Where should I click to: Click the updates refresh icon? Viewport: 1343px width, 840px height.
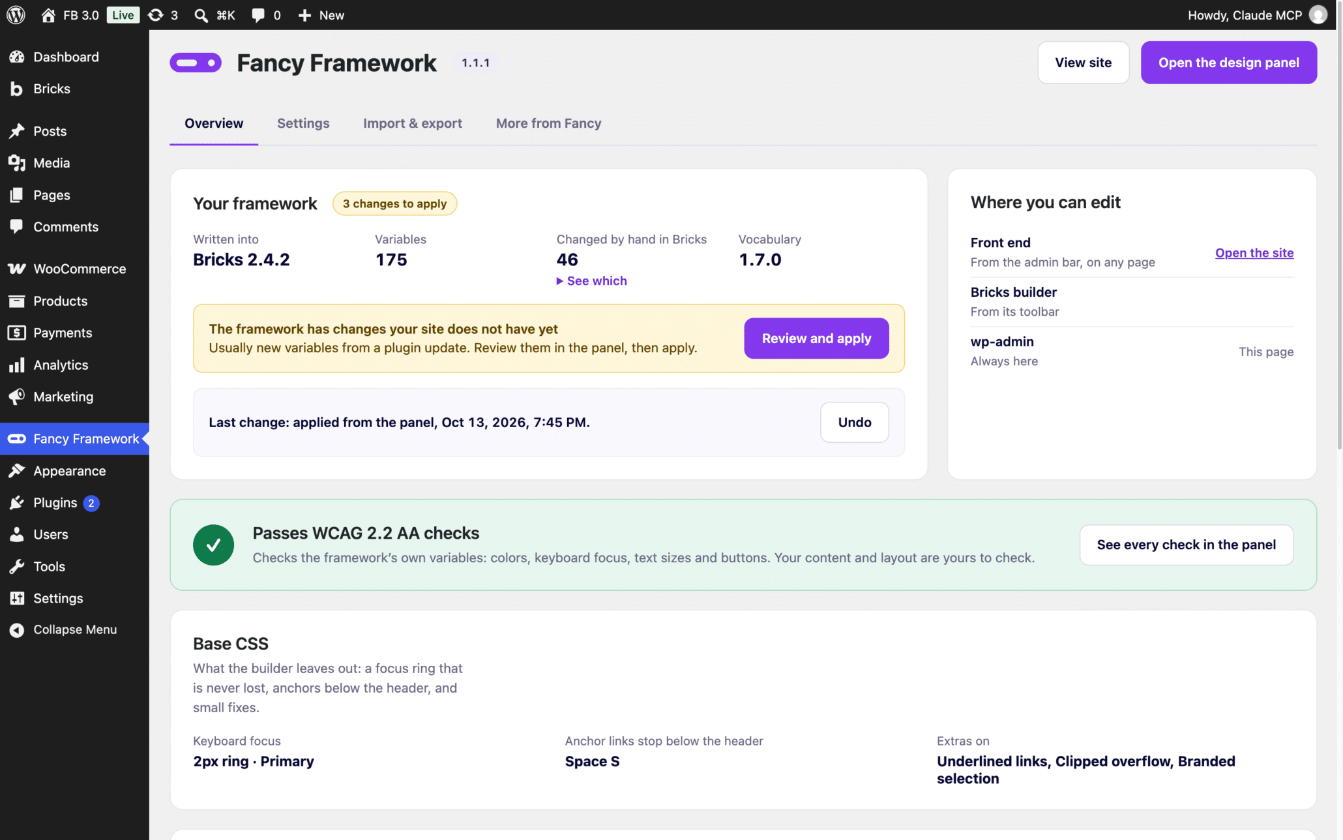pos(155,15)
